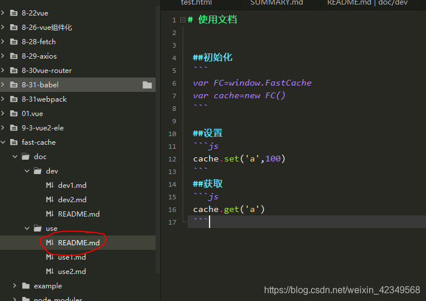Image resolution: width=426 pixels, height=301 pixels.
Task: Select the 01.vue folder name
Action: pos(32,114)
